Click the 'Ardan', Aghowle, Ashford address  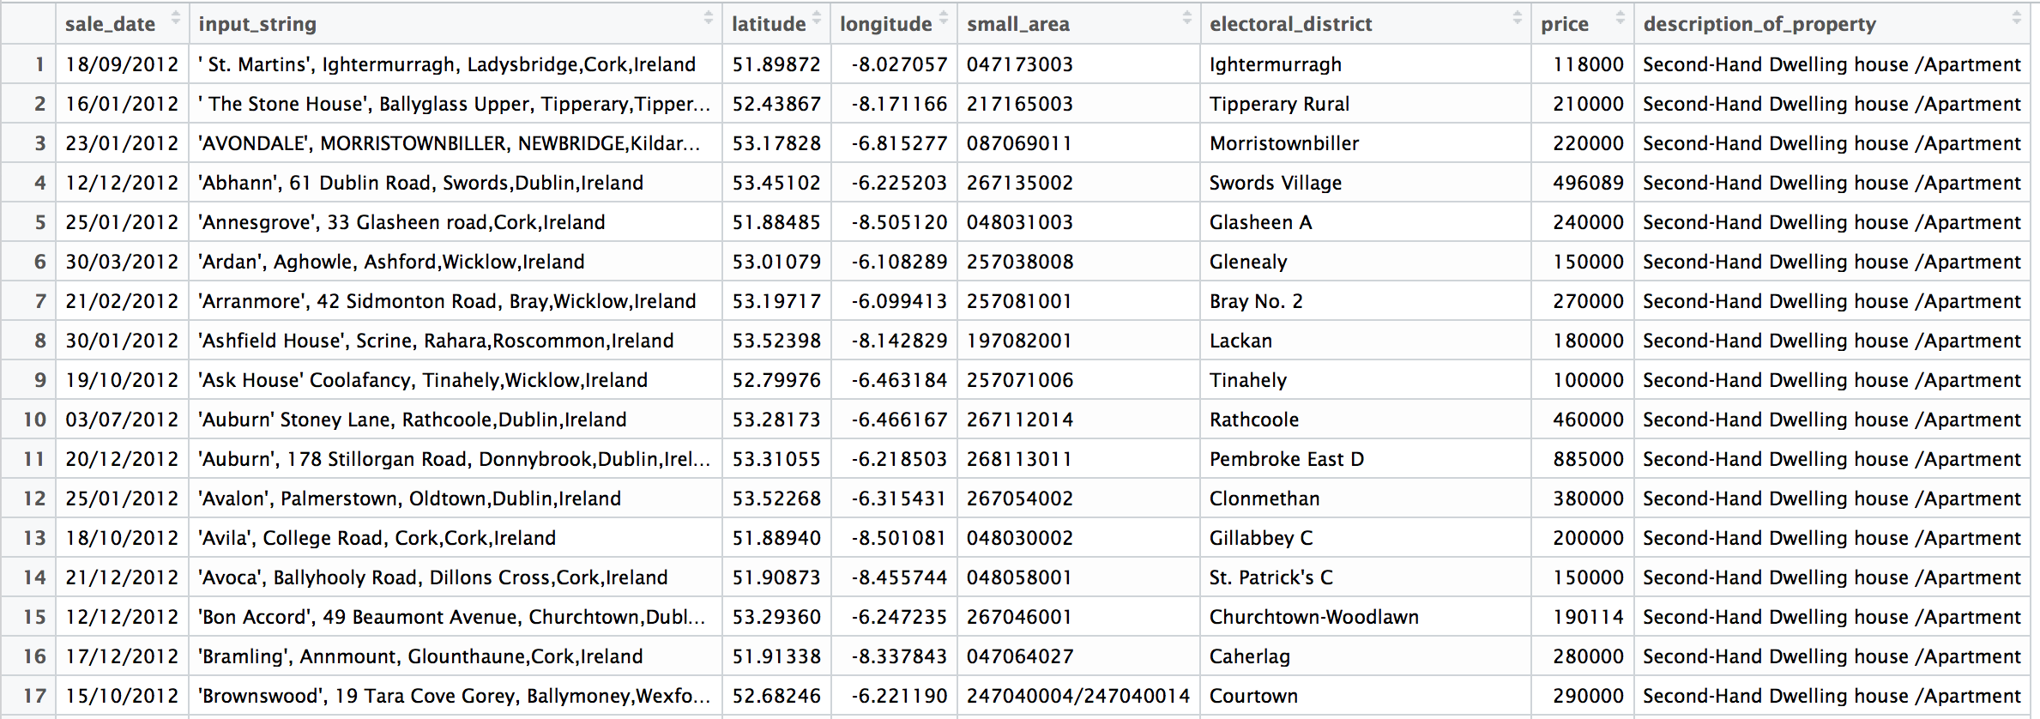pos(391,262)
